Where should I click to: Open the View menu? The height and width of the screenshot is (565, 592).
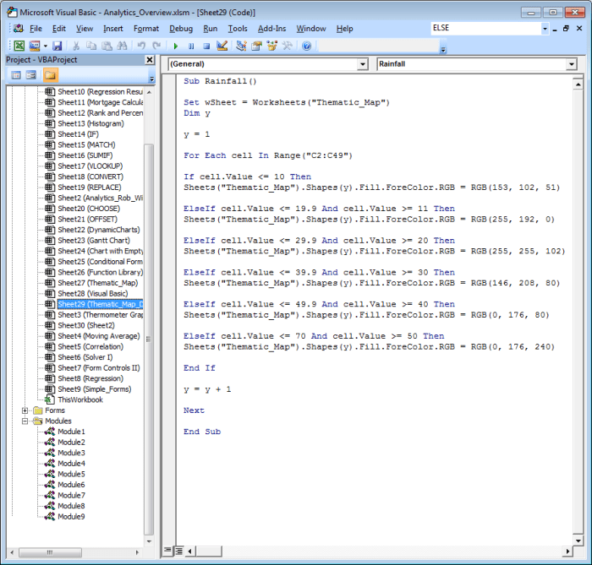85,29
